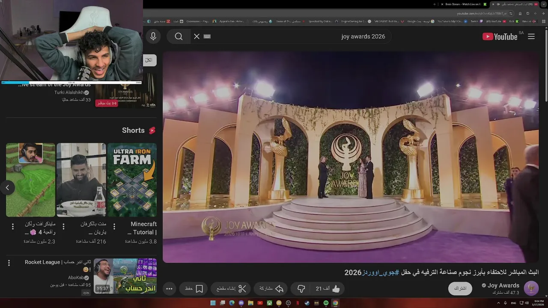Click the YouTube voice search microphone icon
Image resolution: width=548 pixels, height=308 pixels.
click(x=153, y=36)
